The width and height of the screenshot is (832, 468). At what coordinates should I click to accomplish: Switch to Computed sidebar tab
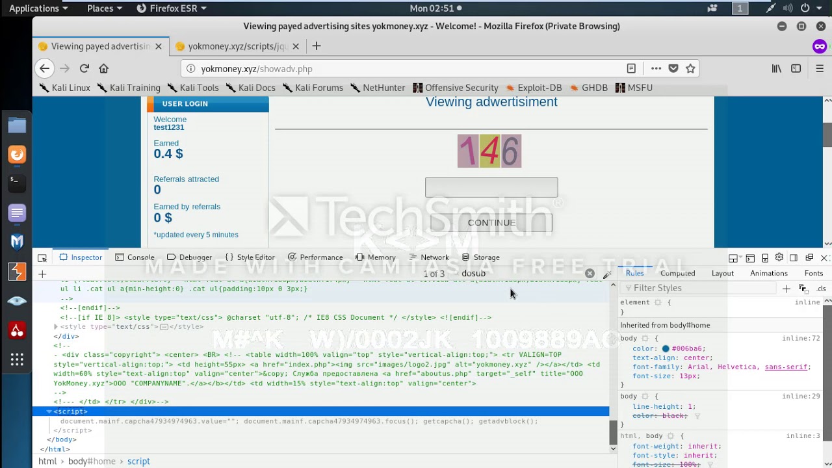pyautogui.click(x=677, y=274)
